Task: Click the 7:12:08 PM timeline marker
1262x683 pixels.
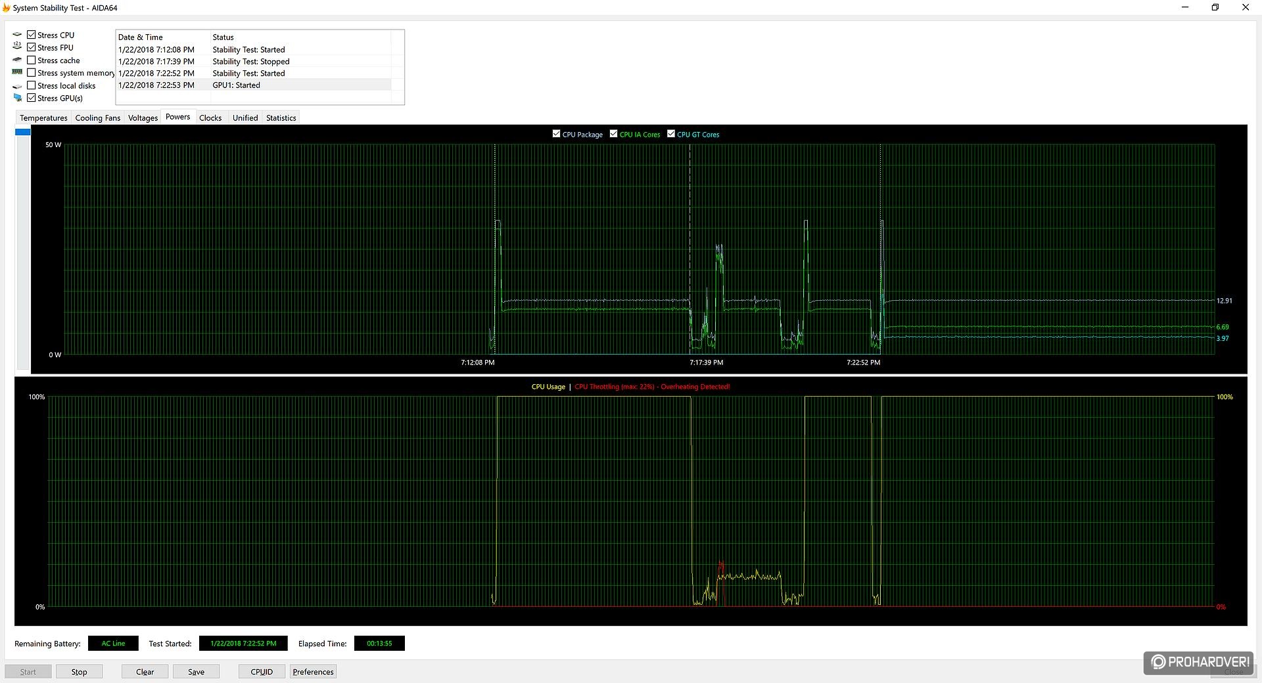Action: pos(478,363)
